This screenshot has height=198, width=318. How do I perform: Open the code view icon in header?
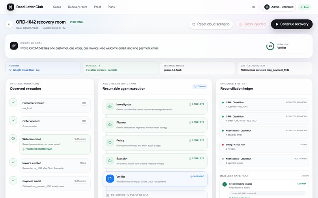coord(253,7)
